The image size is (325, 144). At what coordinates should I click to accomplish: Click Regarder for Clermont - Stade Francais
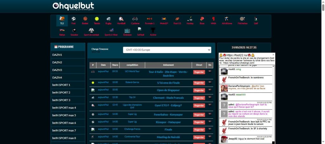coord(199,98)
